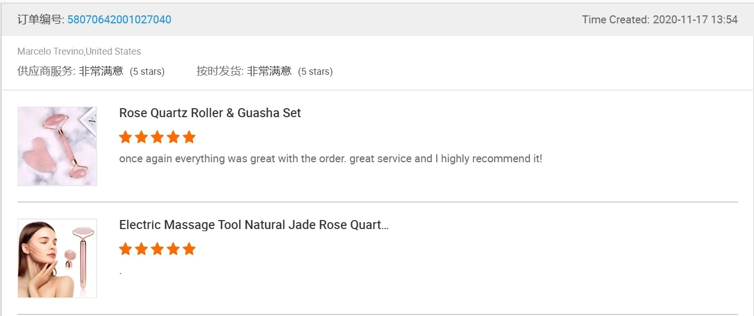Open the Electric Massage Tool Natural Jade title
The image size is (754, 316).
coord(254,225)
